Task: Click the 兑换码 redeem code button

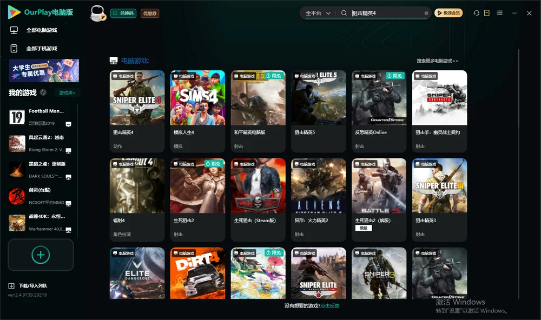Action: click(x=123, y=13)
